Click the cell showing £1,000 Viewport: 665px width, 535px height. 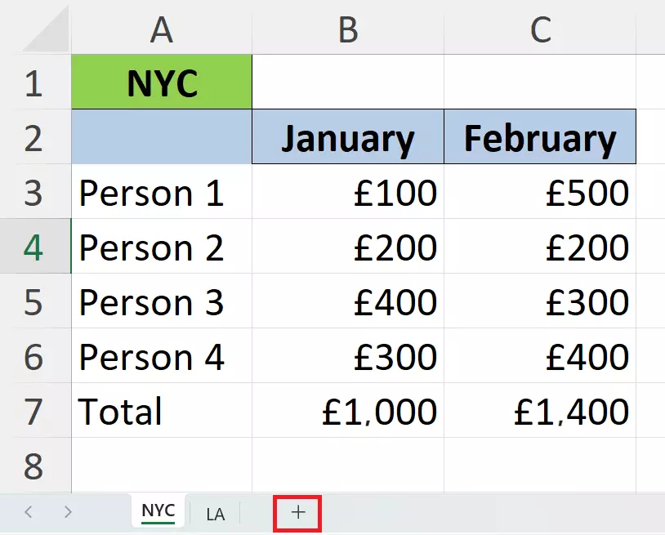coord(347,412)
